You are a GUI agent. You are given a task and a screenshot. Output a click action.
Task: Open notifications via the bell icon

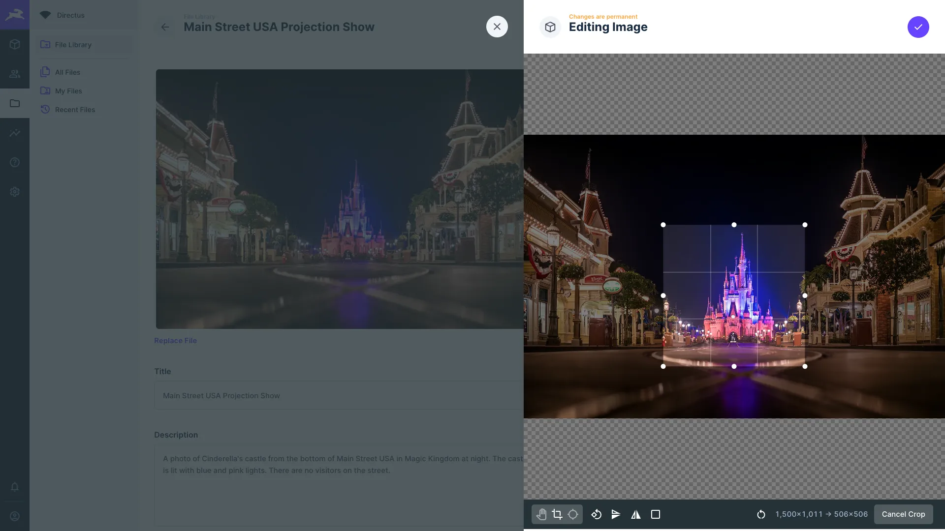15,487
